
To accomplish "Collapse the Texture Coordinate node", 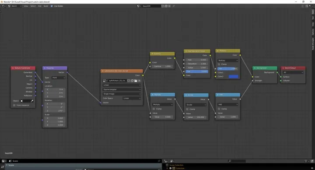I will (x=13, y=68).
